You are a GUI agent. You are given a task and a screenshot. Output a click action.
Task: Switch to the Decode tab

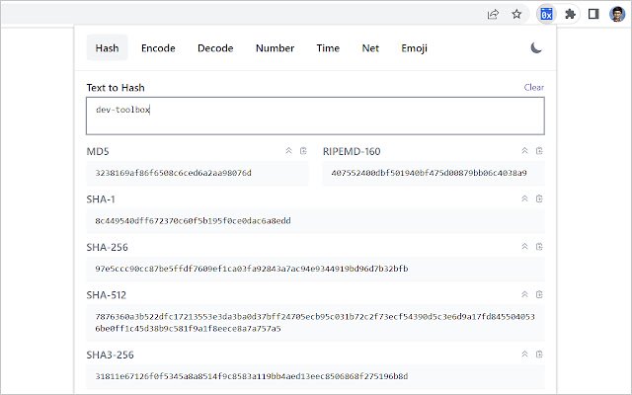click(215, 48)
